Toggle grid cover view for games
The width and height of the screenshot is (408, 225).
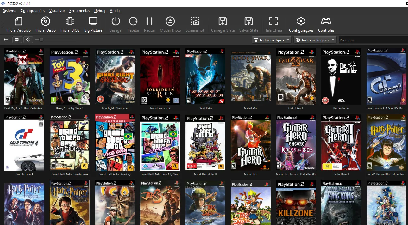[17, 40]
